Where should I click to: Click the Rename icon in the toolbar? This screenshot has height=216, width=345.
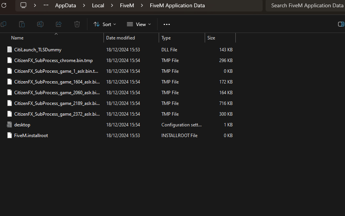click(40, 24)
